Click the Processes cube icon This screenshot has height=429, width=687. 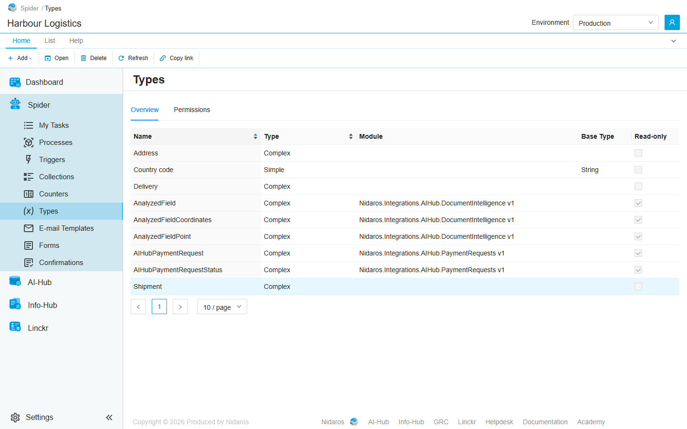coord(29,143)
